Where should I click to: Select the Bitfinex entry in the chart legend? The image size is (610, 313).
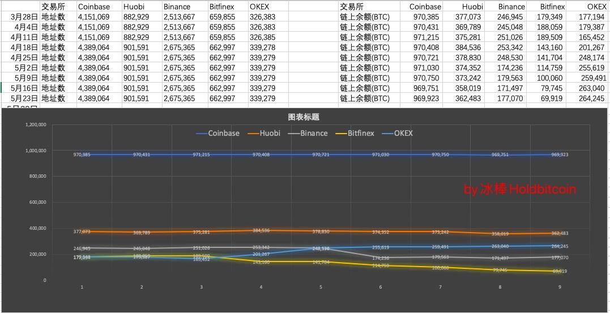pos(355,133)
